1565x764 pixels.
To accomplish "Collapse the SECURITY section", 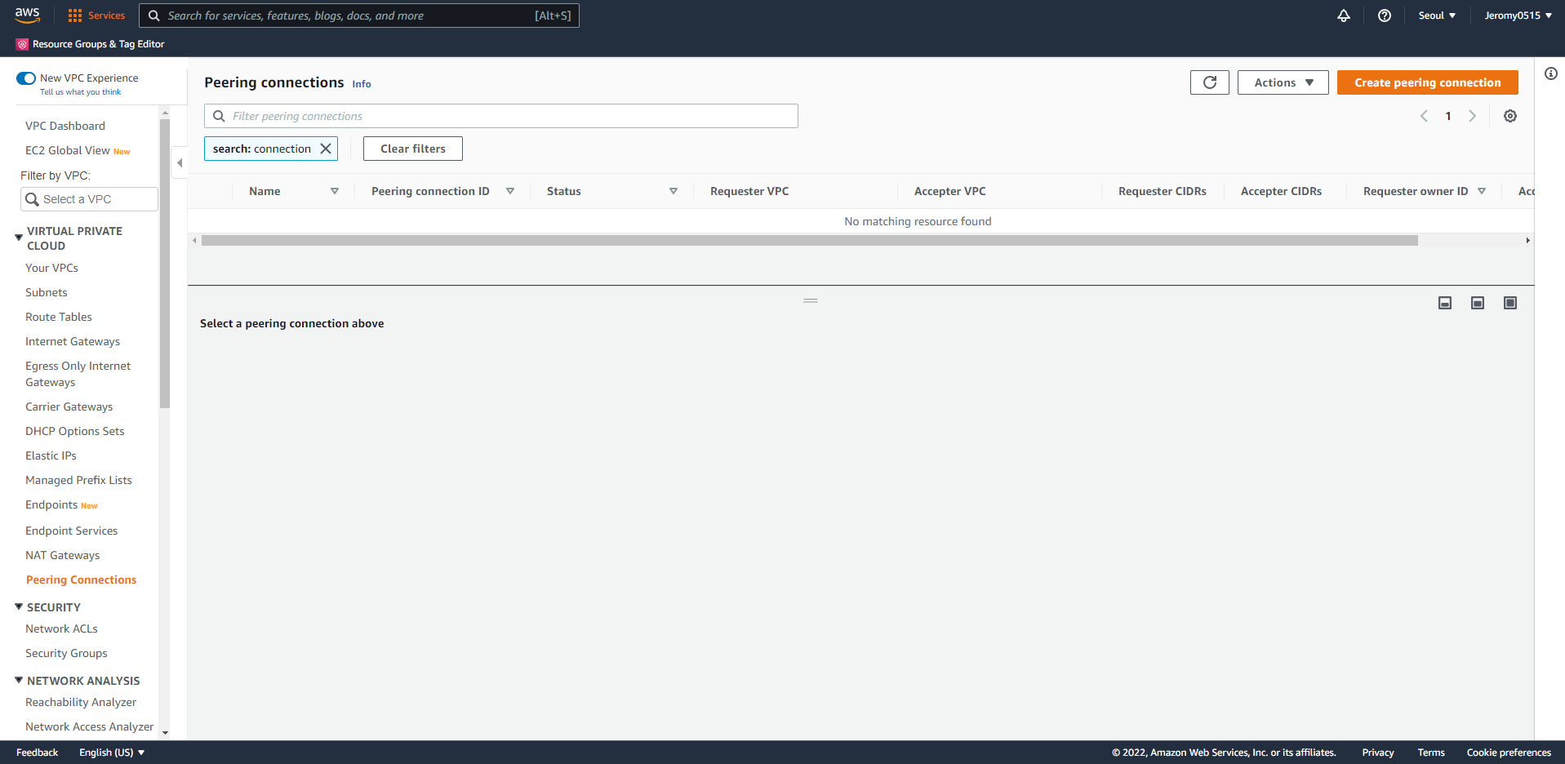I will tap(19, 606).
